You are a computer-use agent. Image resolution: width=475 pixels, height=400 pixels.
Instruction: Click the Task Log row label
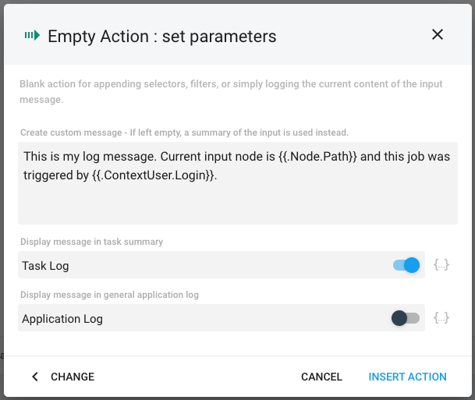pyautogui.click(x=45, y=266)
